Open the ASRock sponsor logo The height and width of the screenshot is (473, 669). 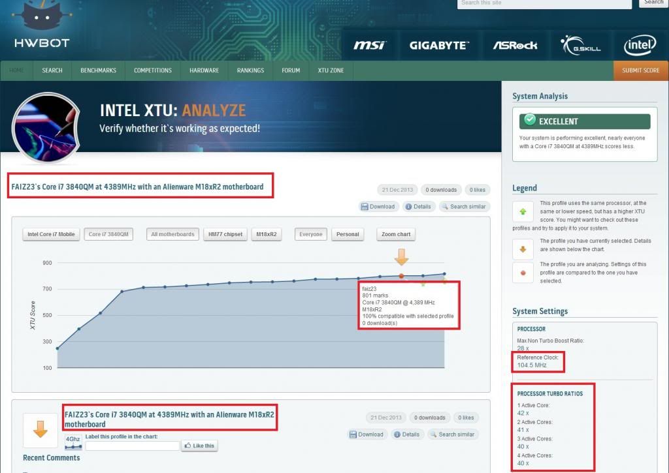click(x=515, y=45)
